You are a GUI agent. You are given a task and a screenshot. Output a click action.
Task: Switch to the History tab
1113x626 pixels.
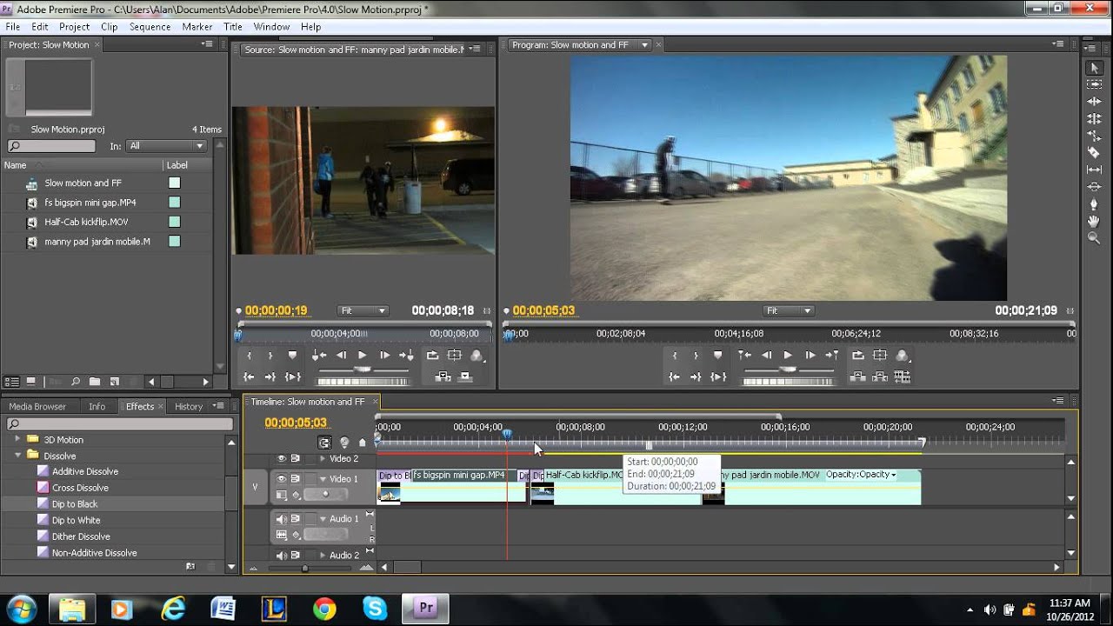pos(189,406)
